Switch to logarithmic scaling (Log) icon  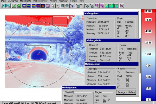19,6
